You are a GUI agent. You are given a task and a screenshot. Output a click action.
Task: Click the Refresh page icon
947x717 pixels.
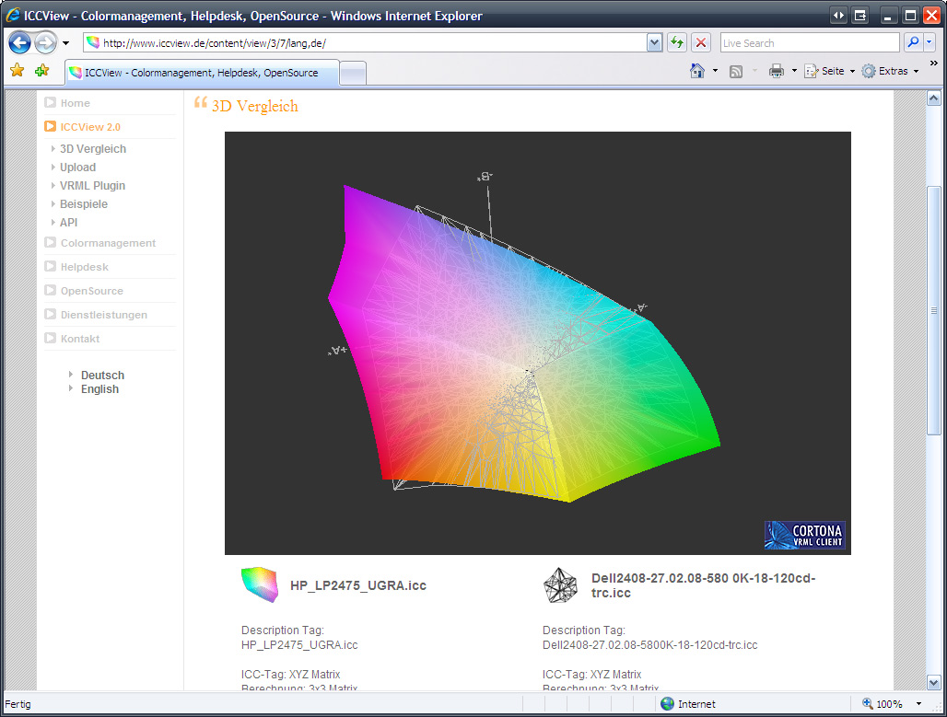tap(677, 42)
